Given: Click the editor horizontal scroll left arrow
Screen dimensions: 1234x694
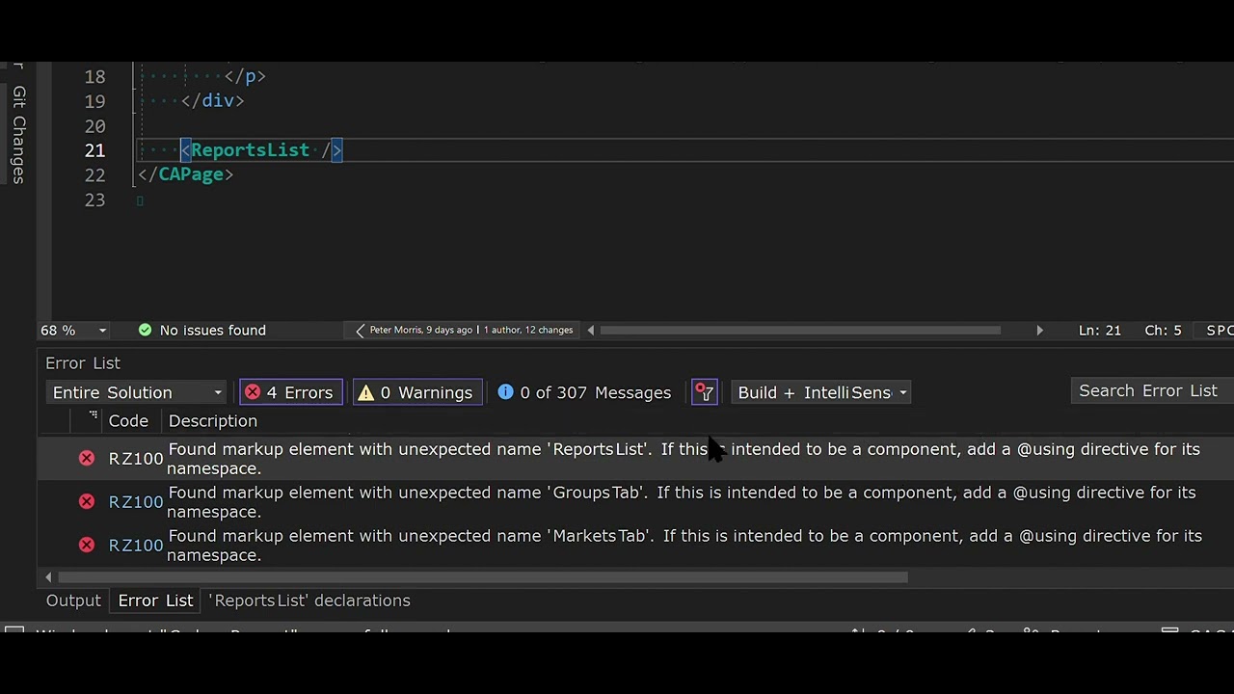Looking at the screenshot, I should pyautogui.click(x=590, y=330).
